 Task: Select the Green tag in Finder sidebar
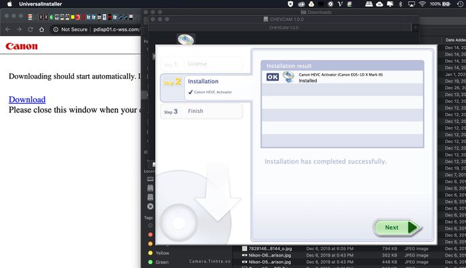click(158, 262)
